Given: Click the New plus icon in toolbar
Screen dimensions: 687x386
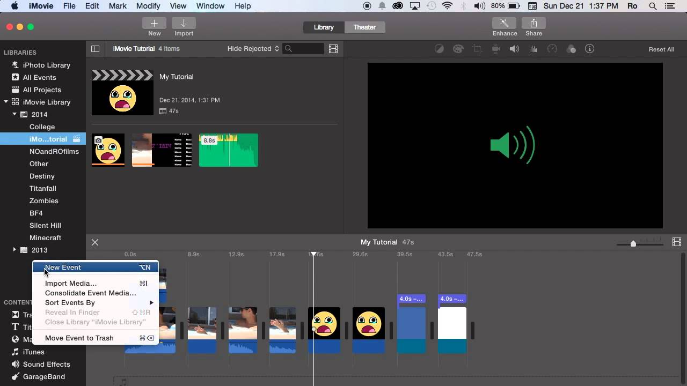Looking at the screenshot, I should coord(154,23).
